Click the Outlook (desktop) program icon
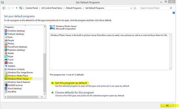179x109 pixels. click(6, 34)
